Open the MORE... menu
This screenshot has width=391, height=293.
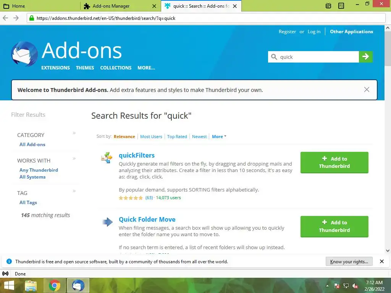coord(146,68)
